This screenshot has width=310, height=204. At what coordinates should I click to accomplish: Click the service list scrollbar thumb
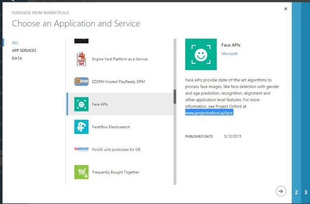click(x=175, y=96)
